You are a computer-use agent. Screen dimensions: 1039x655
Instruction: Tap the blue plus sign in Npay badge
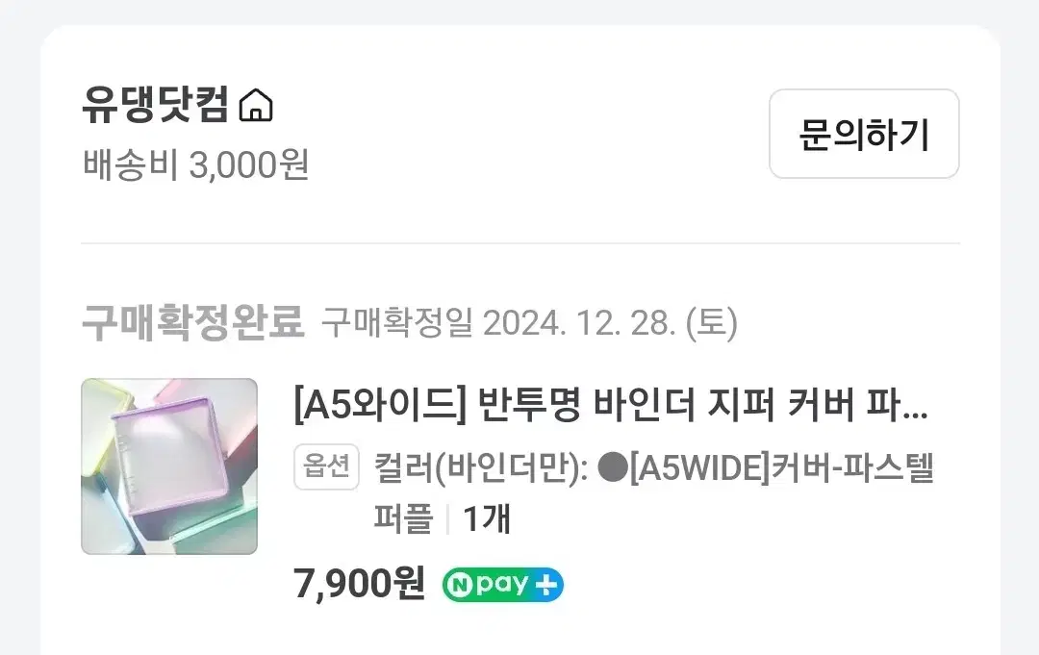[545, 585]
